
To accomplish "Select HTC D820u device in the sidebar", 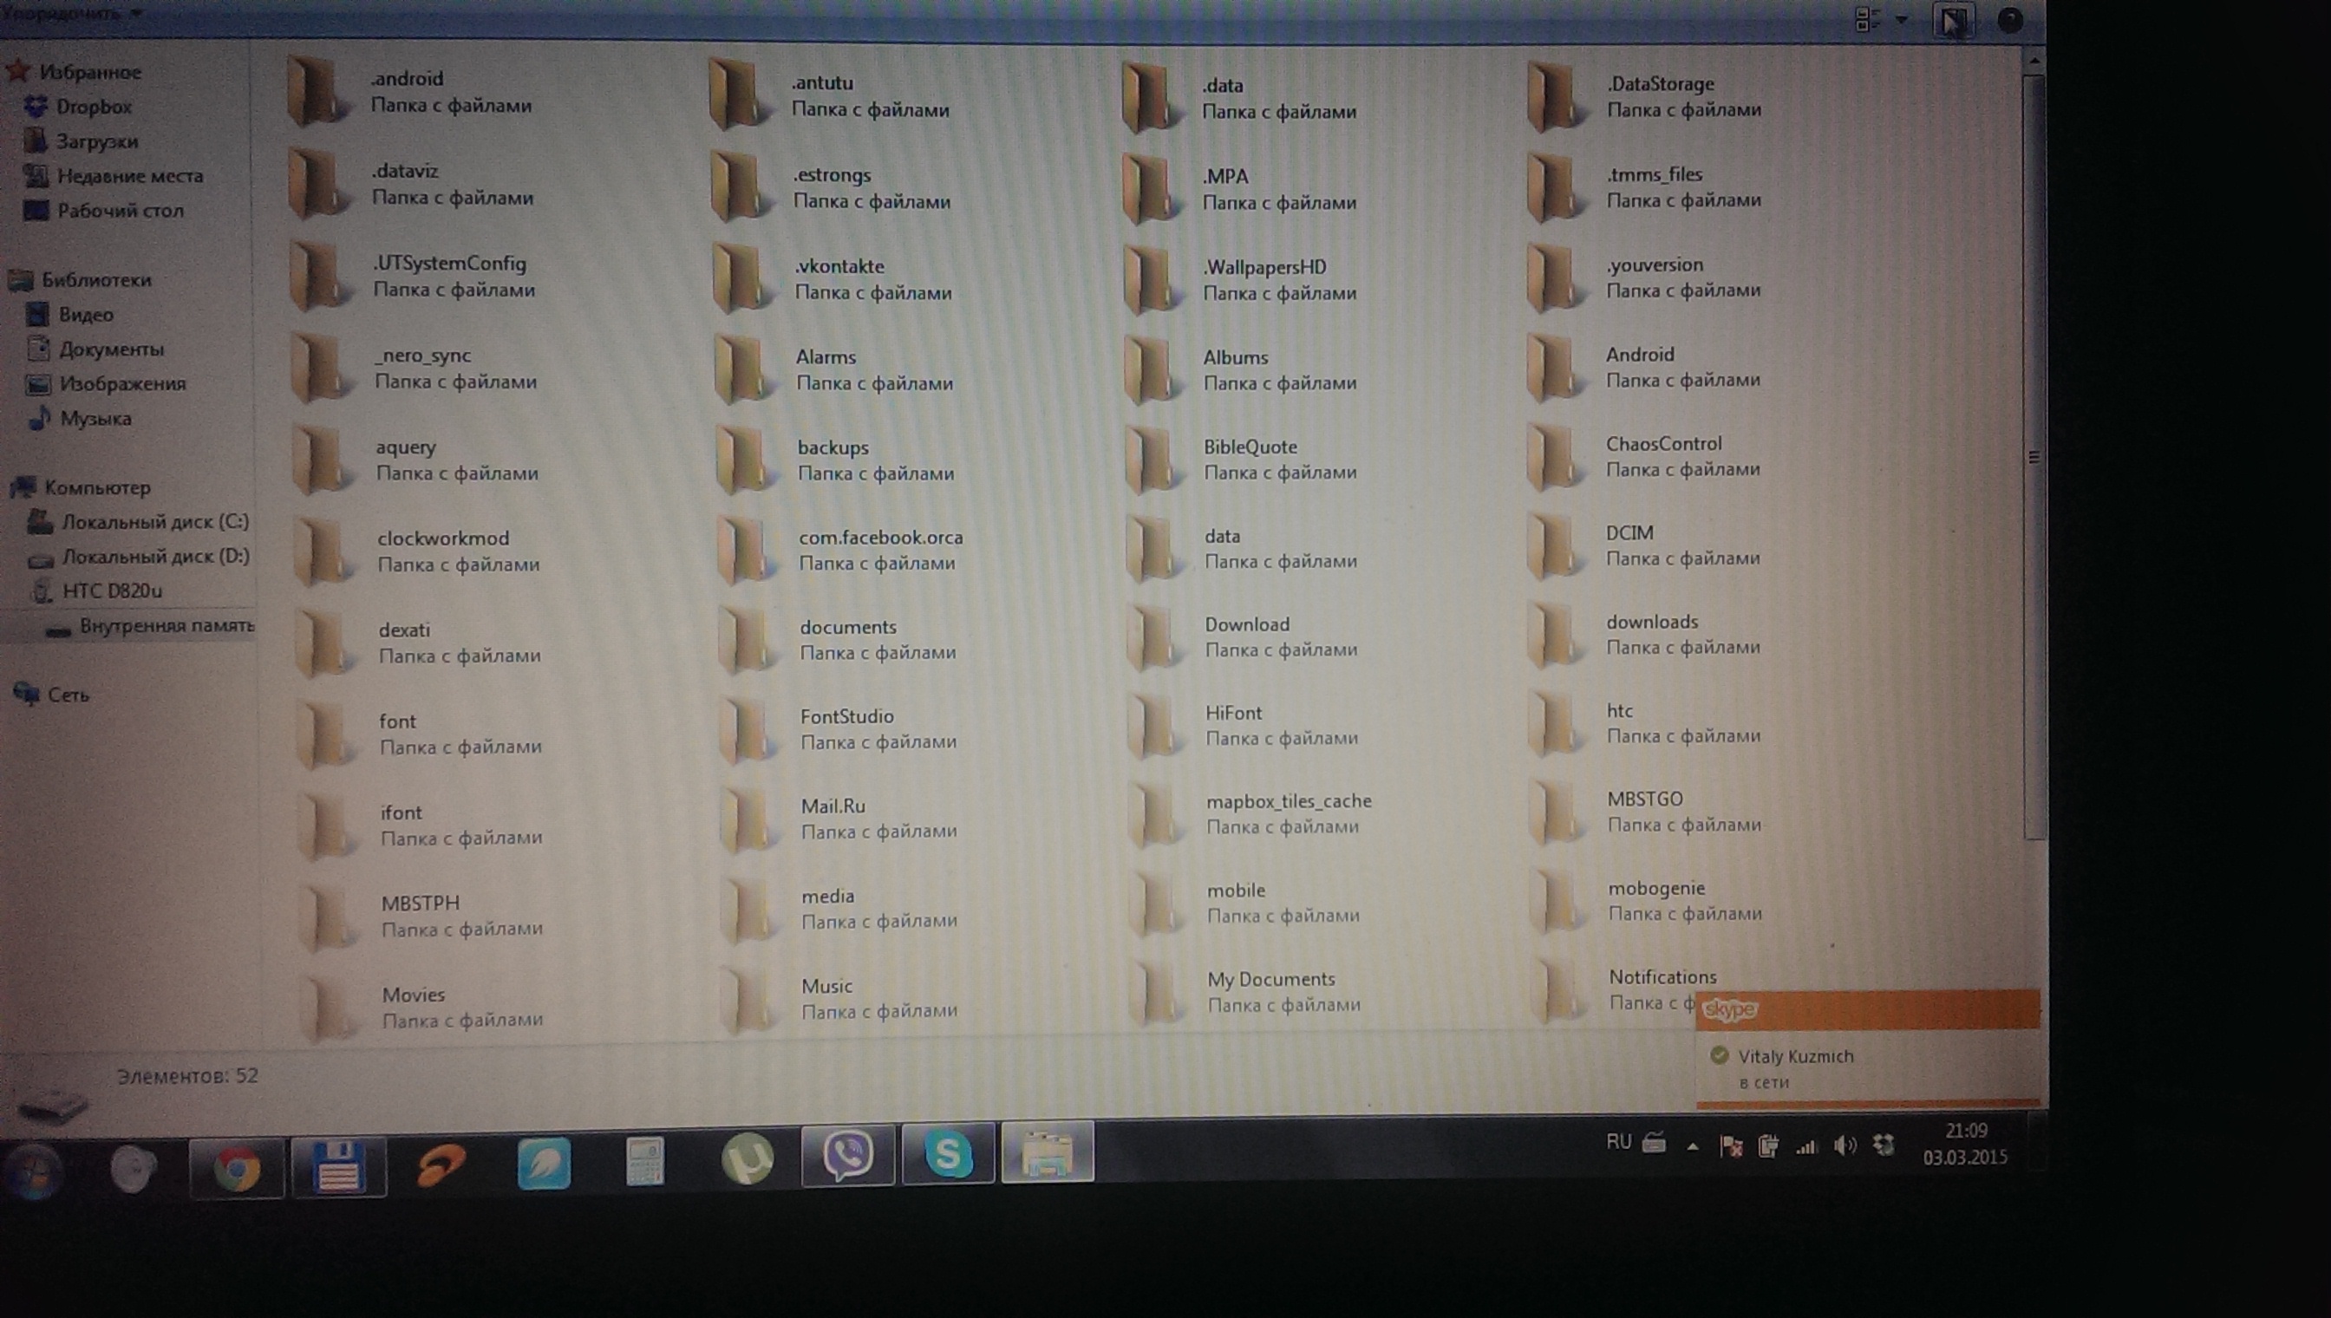I will [x=111, y=591].
